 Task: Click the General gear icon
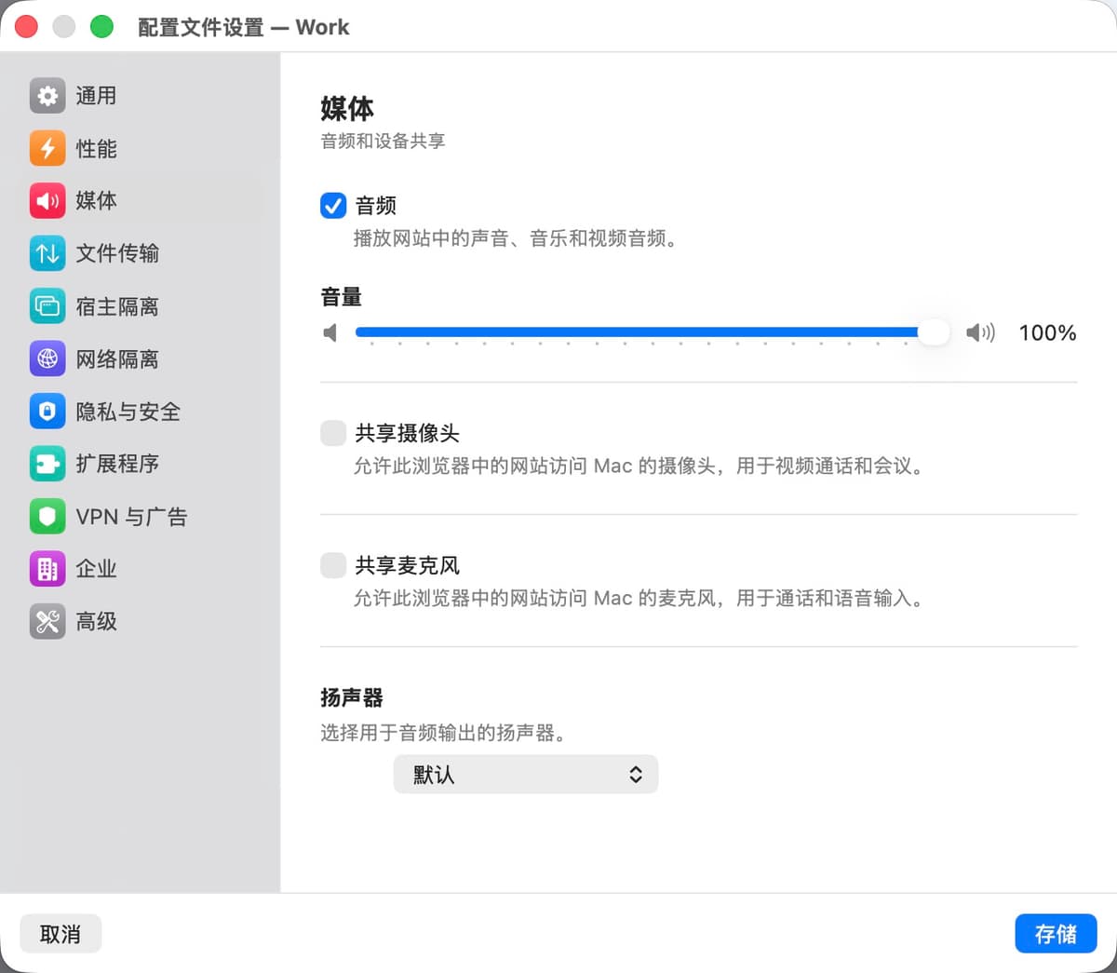point(47,95)
